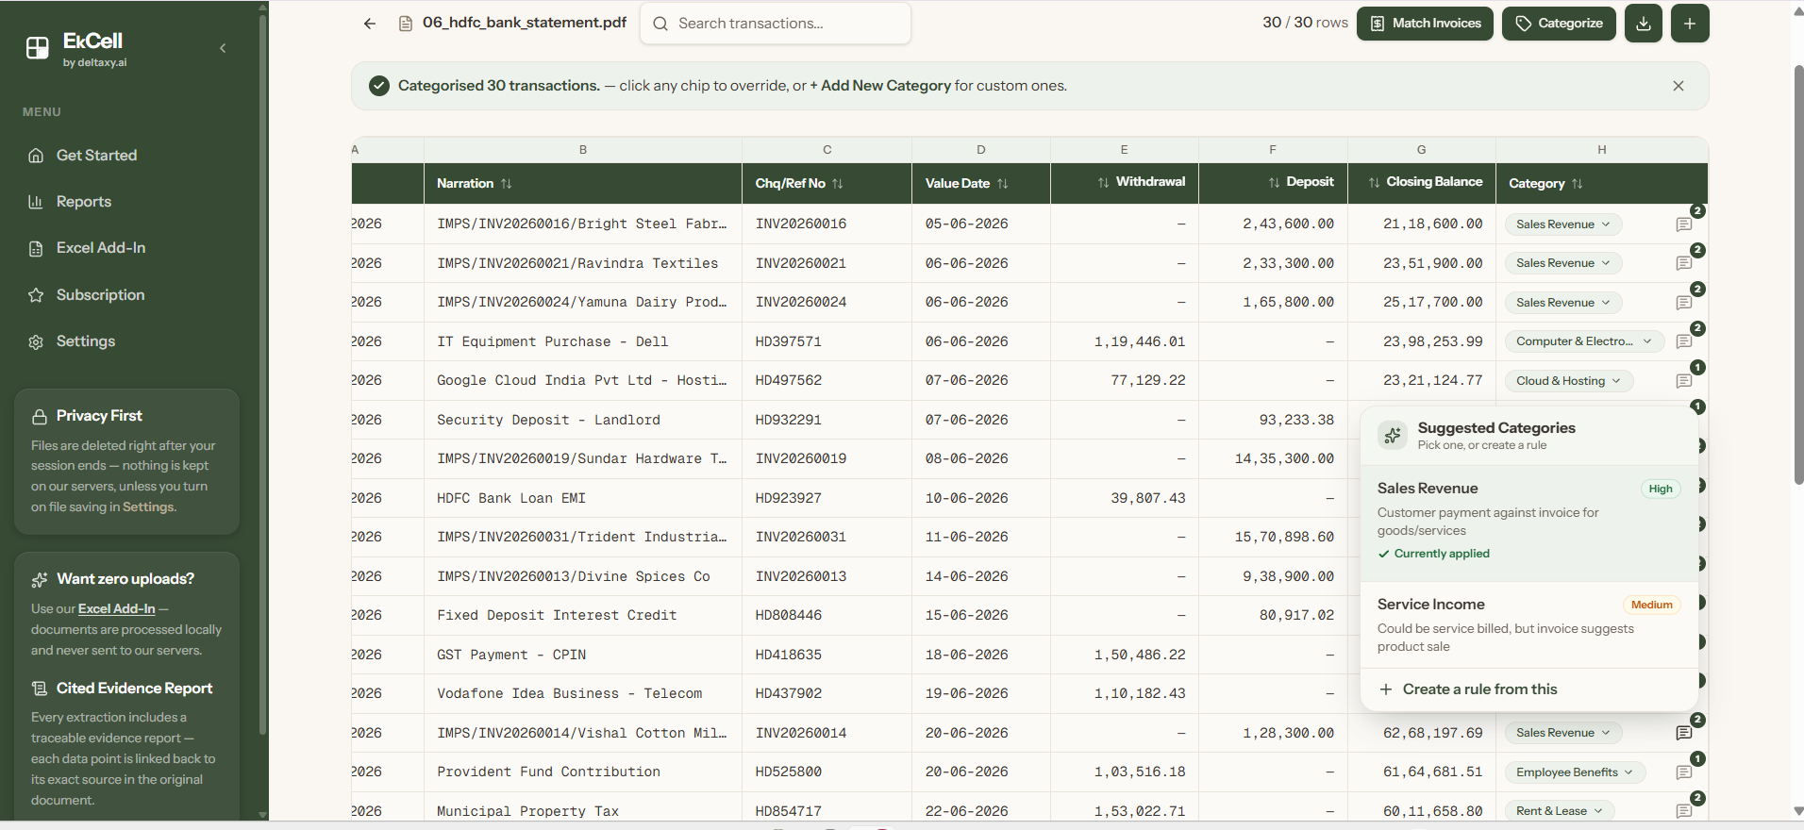Click the HDFC Bank Loan EMI narration

(x=511, y=498)
